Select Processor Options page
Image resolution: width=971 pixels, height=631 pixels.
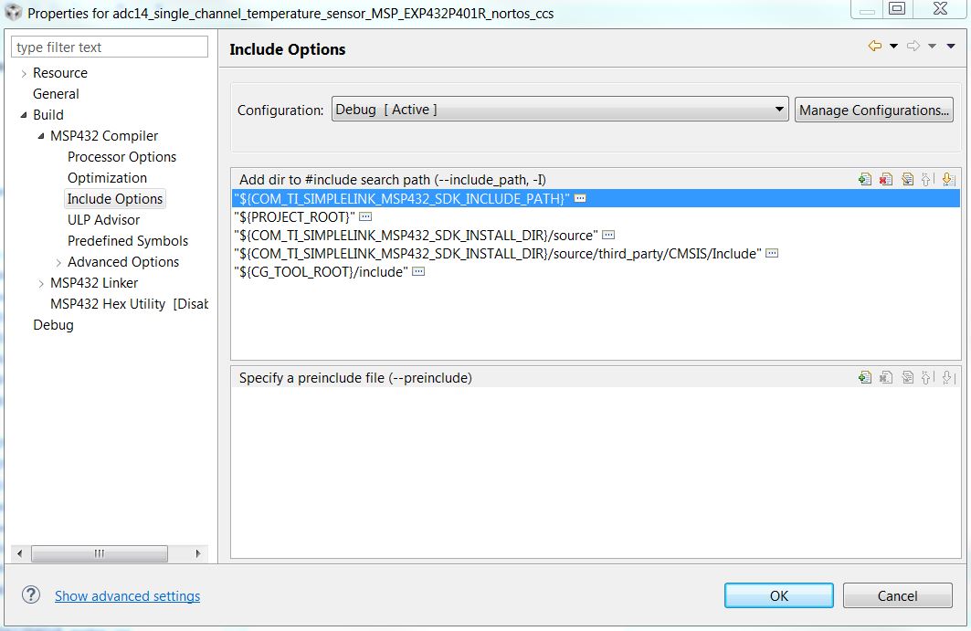(x=121, y=157)
